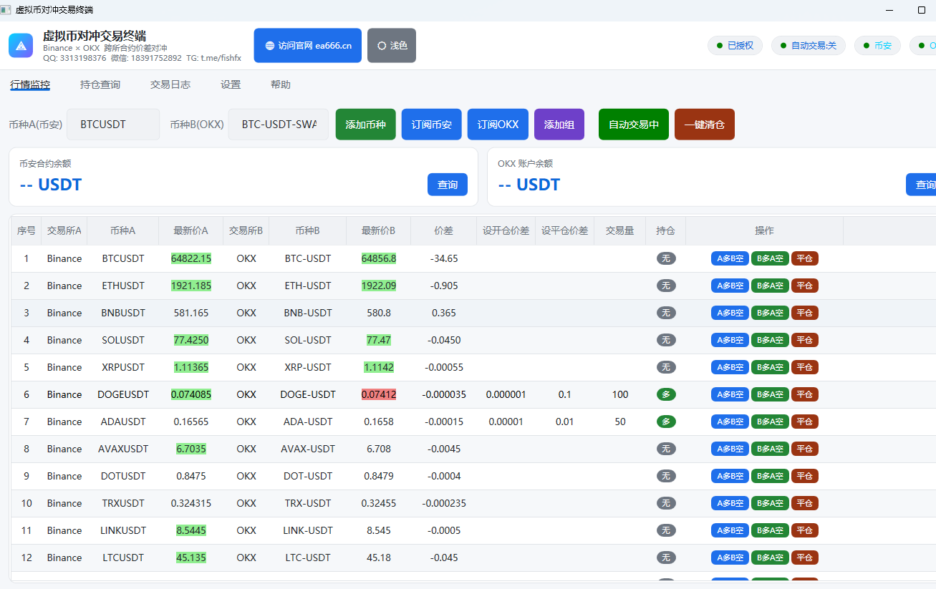Sort by the 价差 column header
The width and height of the screenshot is (936, 589).
444,230
